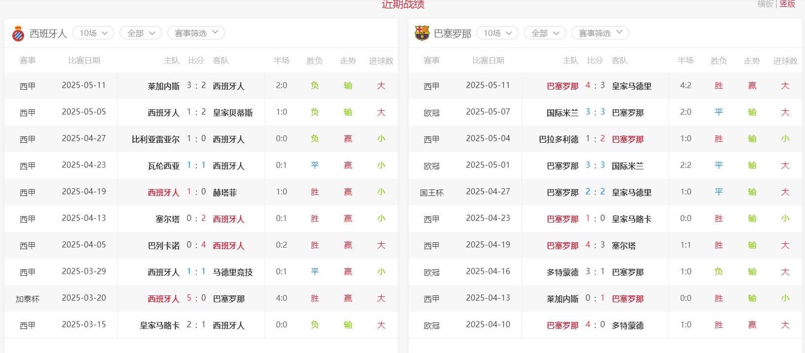
Task: Click the 进球数 column header in Espanyol table
Action: [381, 61]
